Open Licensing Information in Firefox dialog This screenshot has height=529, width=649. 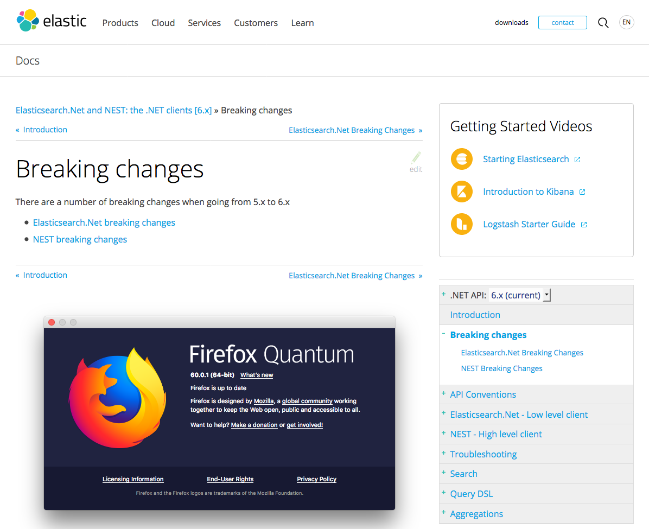[133, 479]
